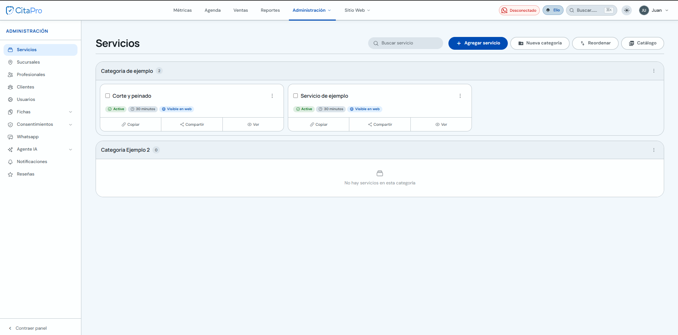The width and height of the screenshot is (678, 335).
Task: Click the Whatsapp chat icon
Action: click(x=10, y=137)
